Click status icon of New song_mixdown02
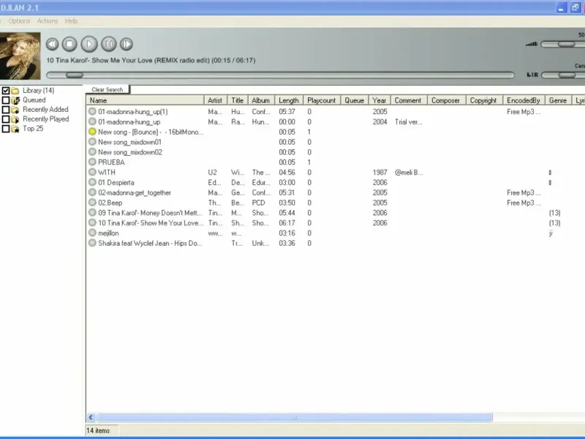 [92, 151]
